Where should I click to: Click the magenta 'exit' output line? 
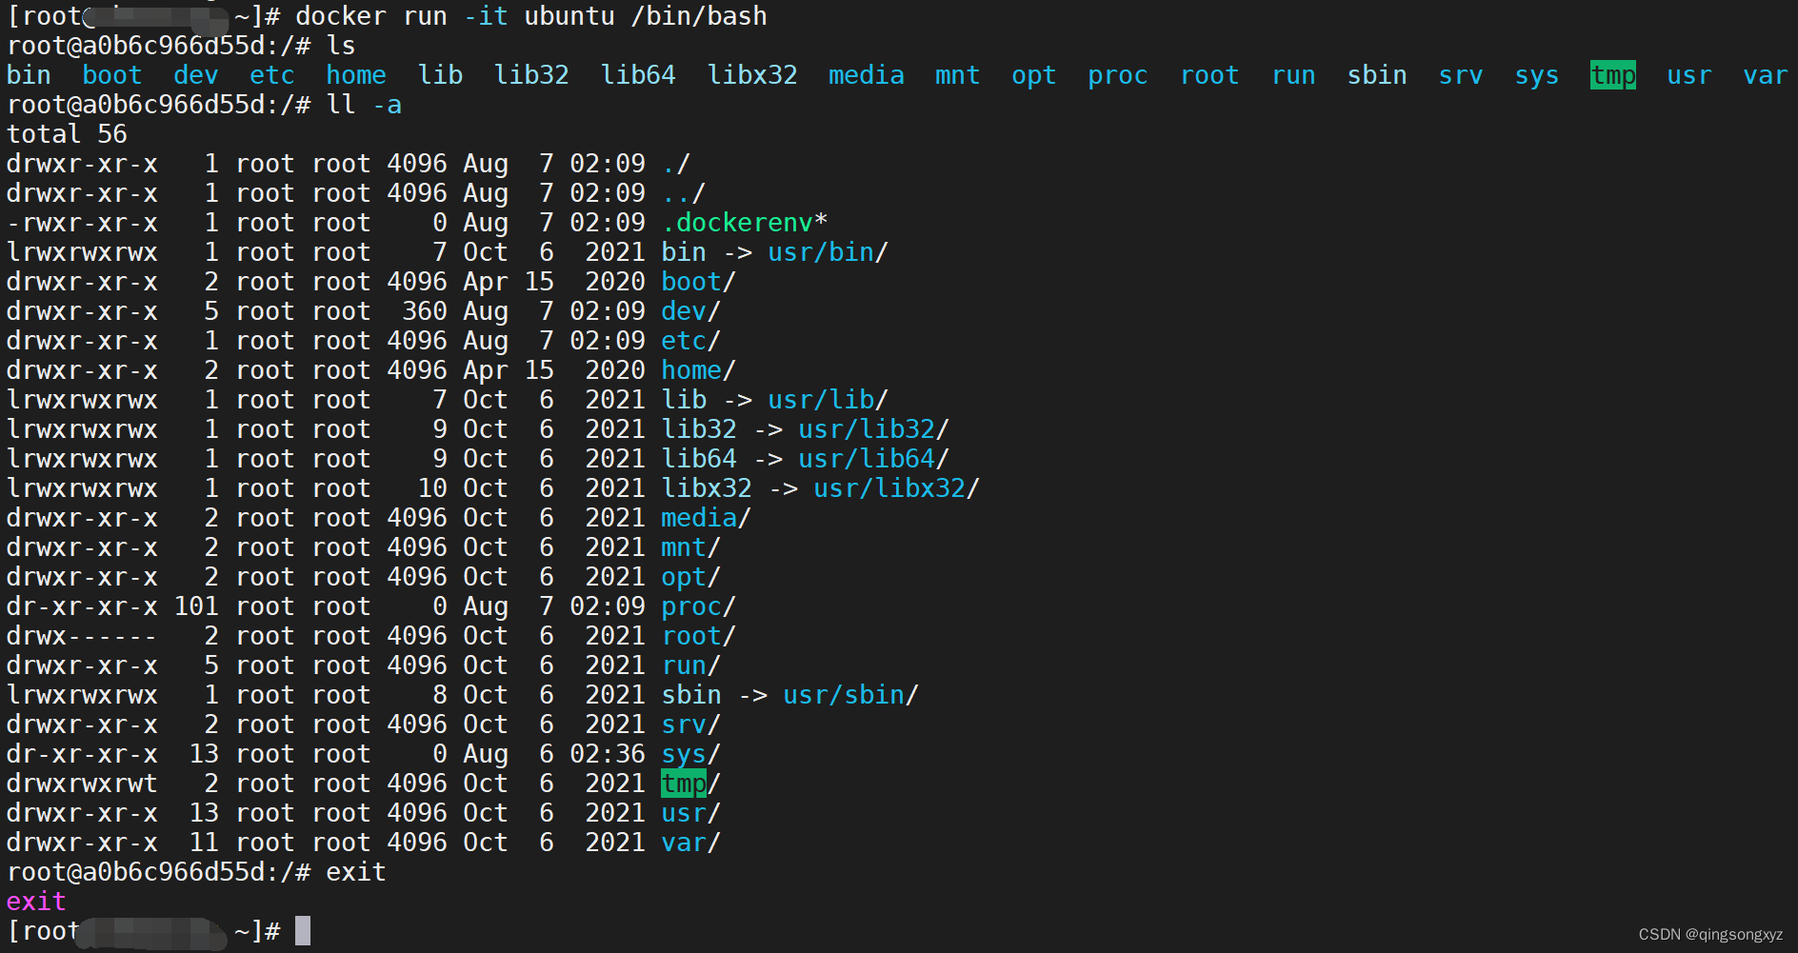36,902
